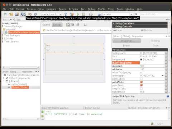Image resolution: width=172 pixels, height=129 pixels.
Task: Run the project with green arrow
Action: tap(78, 14)
